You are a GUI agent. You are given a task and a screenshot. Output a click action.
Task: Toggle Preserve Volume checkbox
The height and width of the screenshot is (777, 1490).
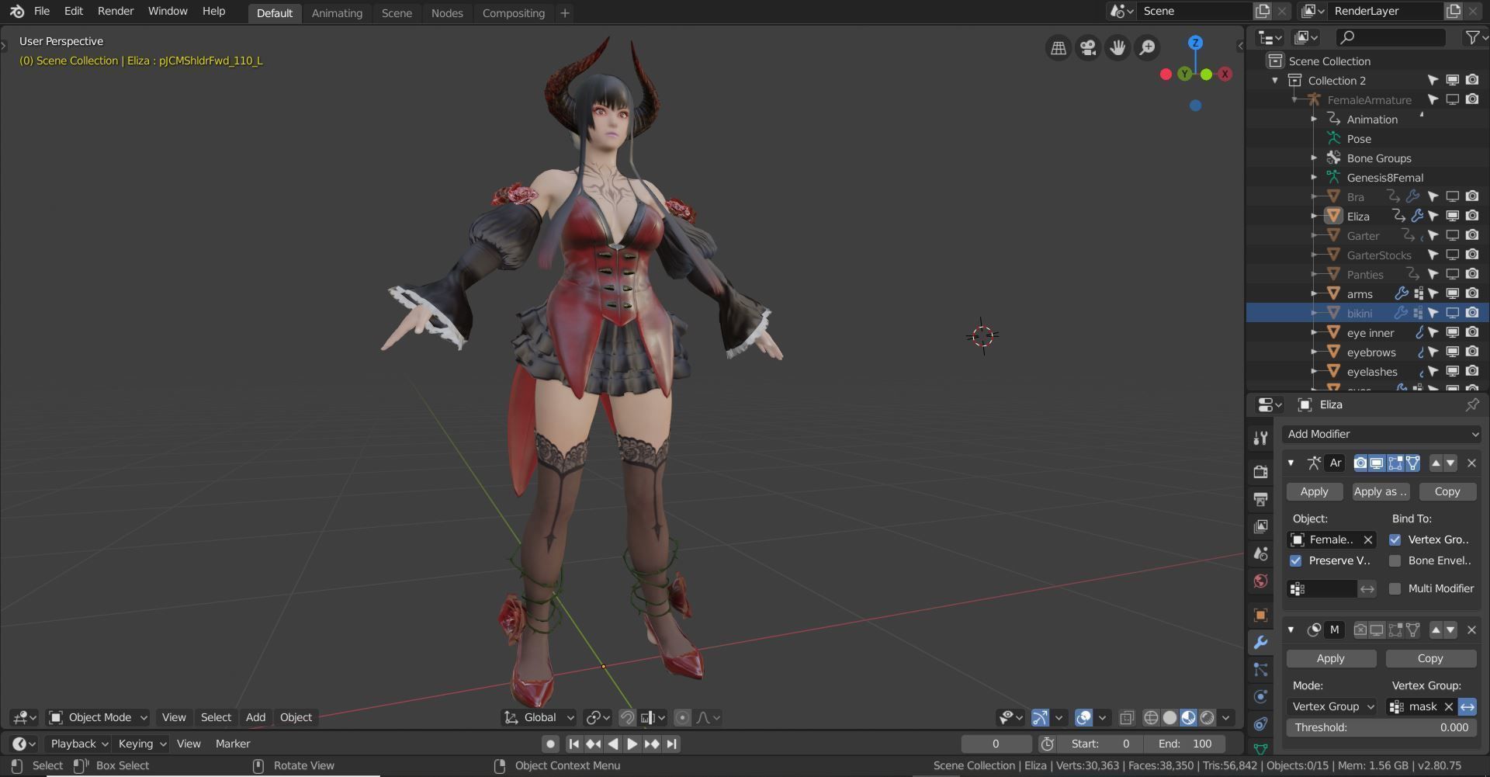pyautogui.click(x=1295, y=560)
